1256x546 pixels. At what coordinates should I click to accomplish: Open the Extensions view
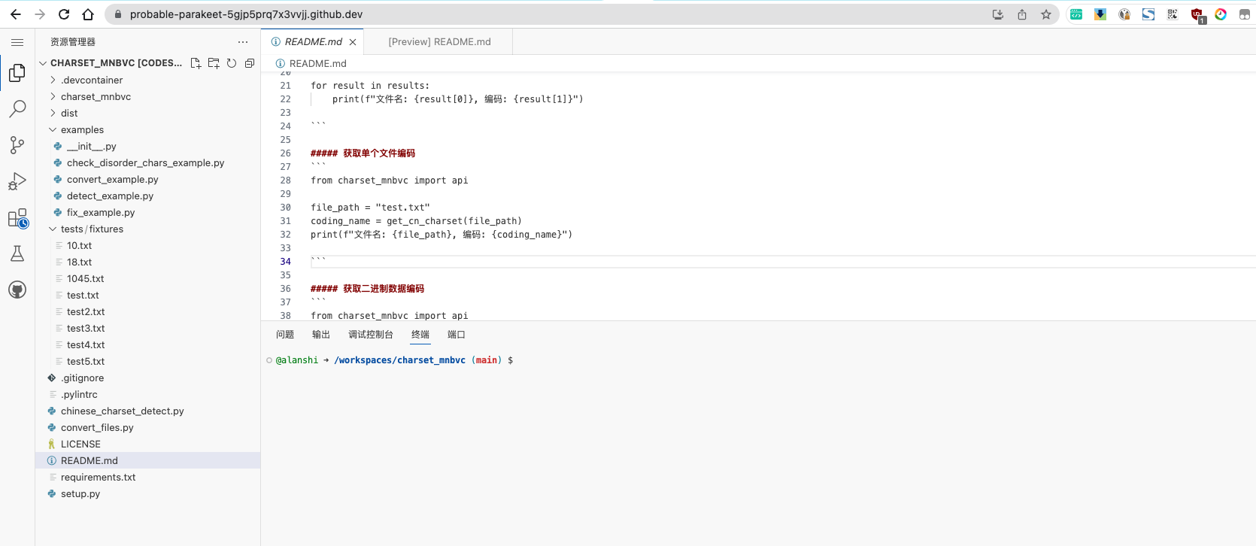(17, 218)
